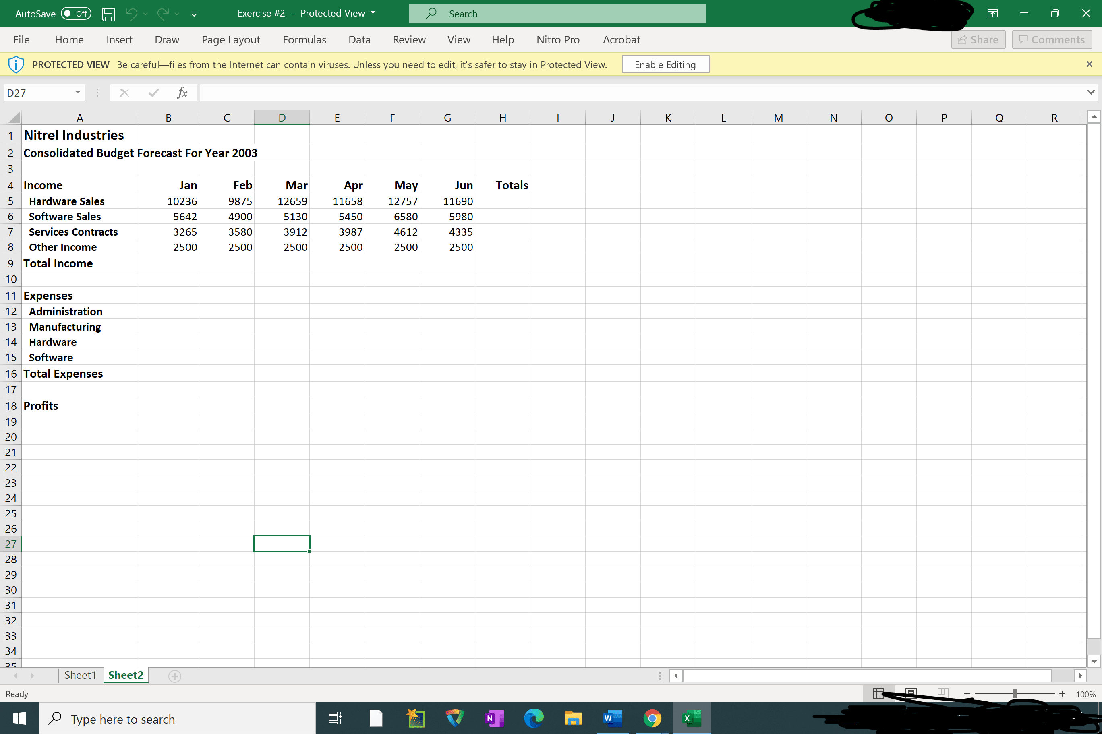Open the Formulas ribbon tab
The image size is (1102, 734).
pos(304,40)
